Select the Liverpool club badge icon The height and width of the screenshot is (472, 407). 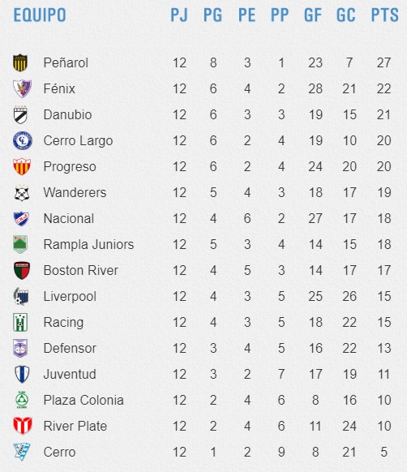[x=21, y=296]
